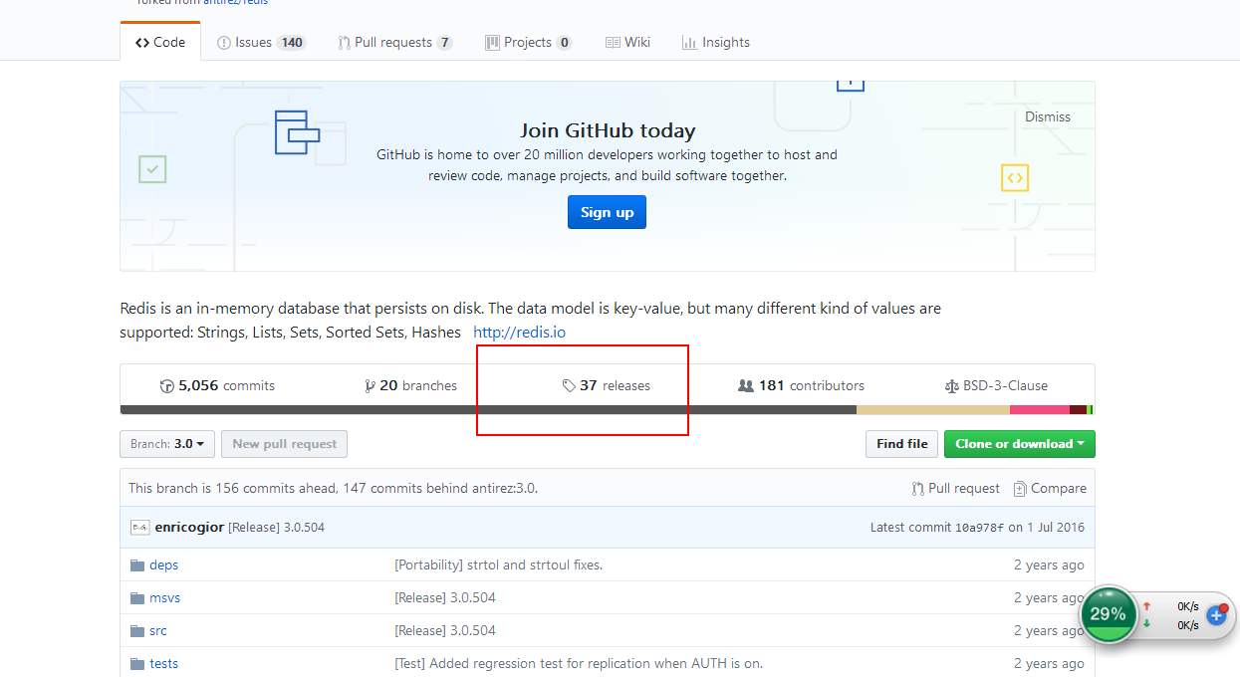Open the Pull requests tab

395,42
